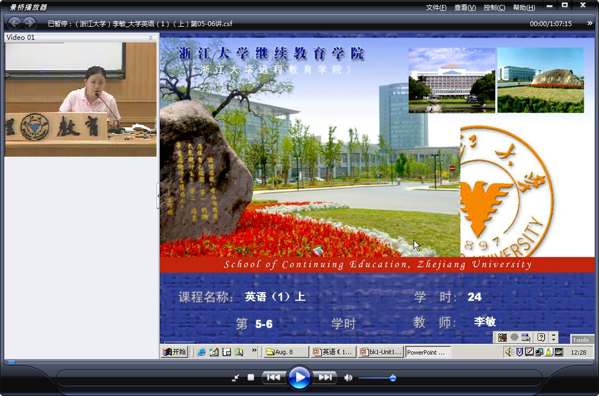This screenshot has width=599, height=396.
Task: Collapse the Video 01 panel chevron
Action: click(151, 38)
